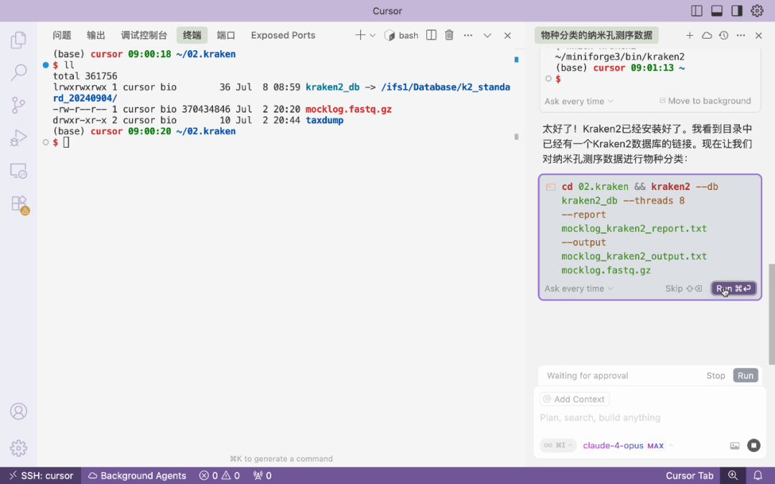This screenshot has width=775, height=484.
Task: Open the Source Control view
Action: coord(18,105)
